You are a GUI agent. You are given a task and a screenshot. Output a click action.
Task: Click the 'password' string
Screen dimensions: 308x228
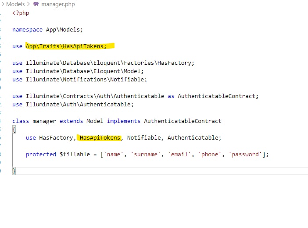pos(245,154)
